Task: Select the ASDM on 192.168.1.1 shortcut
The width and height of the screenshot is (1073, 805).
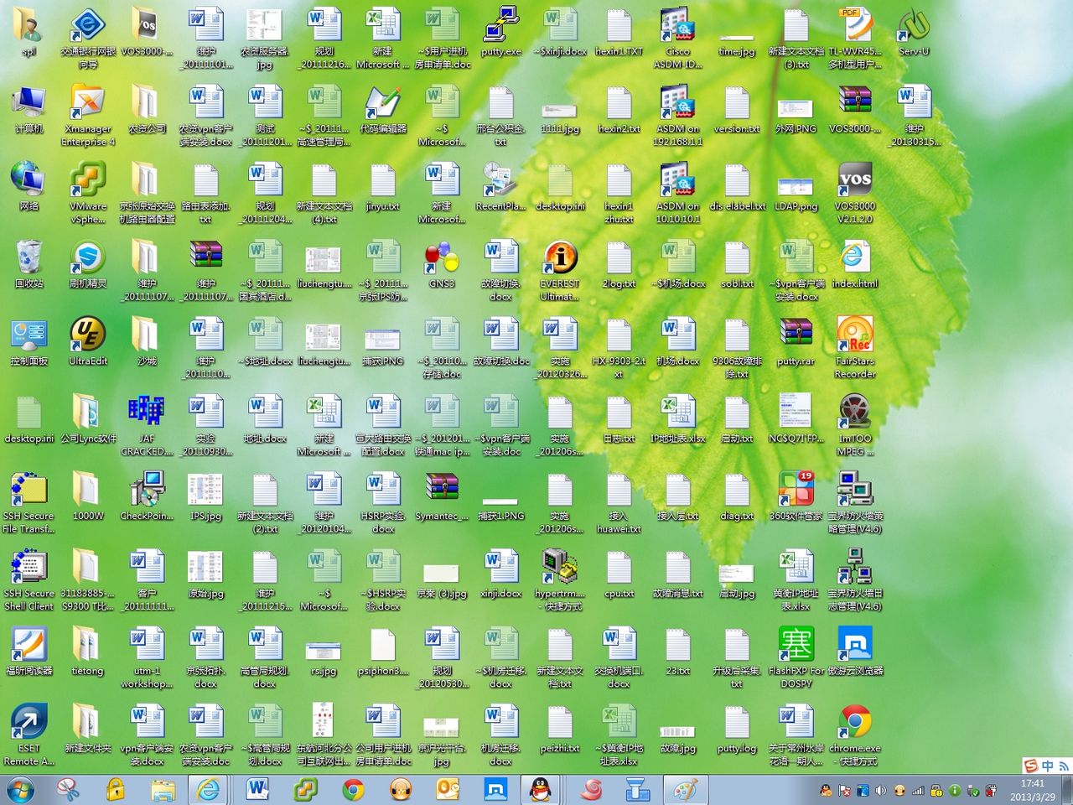Action: click(x=678, y=116)
